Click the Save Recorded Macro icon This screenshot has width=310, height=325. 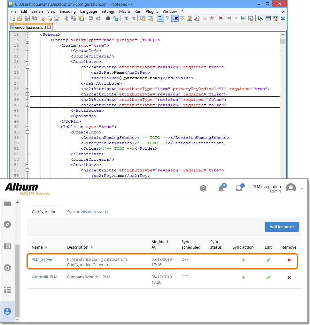[x=251, y=19]
